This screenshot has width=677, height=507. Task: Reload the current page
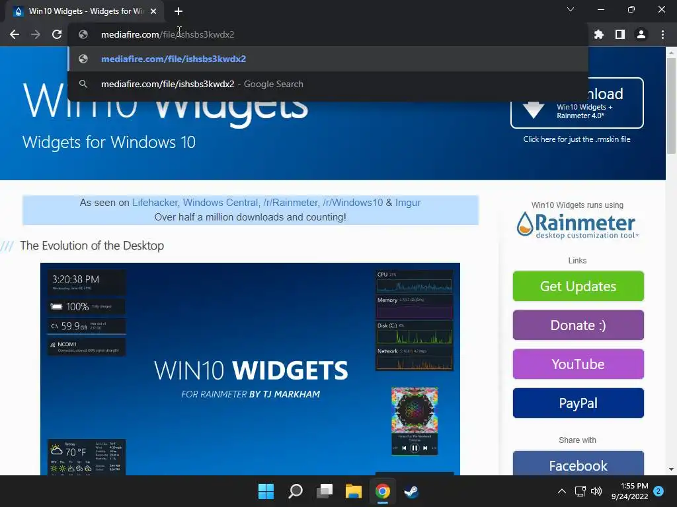pos(57,34)
